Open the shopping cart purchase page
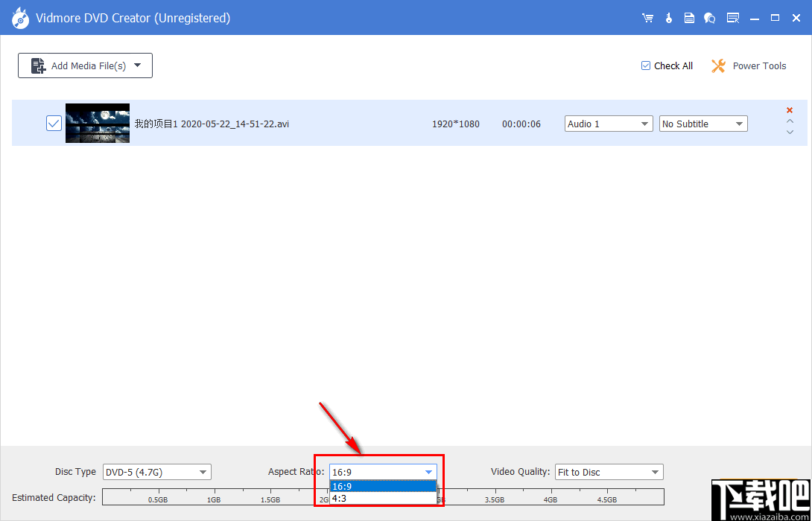This screenshot has width=812, height=521. point(647,17)
